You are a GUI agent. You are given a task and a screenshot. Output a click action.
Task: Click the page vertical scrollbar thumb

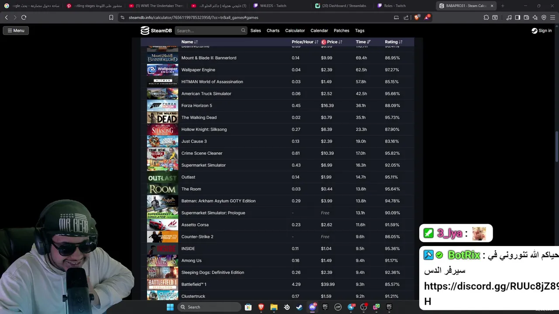pyautogui.click(x=556, y=147)
